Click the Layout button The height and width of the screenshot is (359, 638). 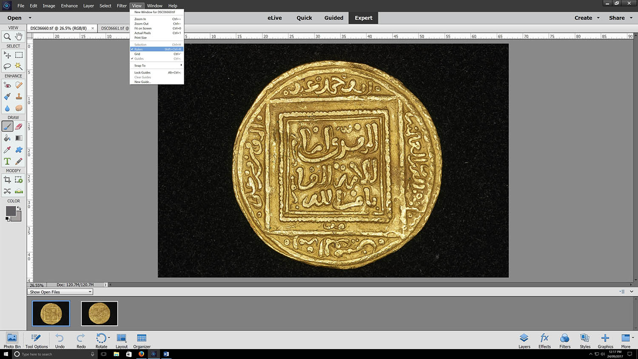click(x=121, y=341)
